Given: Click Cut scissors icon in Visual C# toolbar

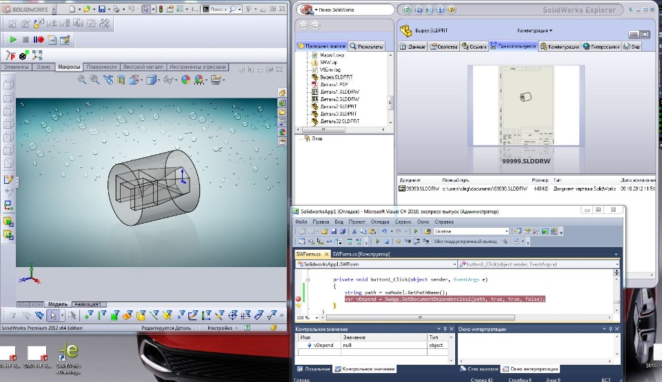Looking at the screenshot, I should point(354,231).
